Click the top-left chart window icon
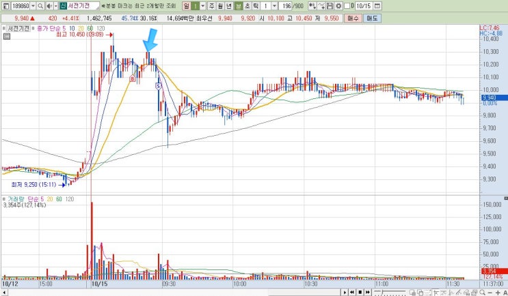 coord(6,6)
